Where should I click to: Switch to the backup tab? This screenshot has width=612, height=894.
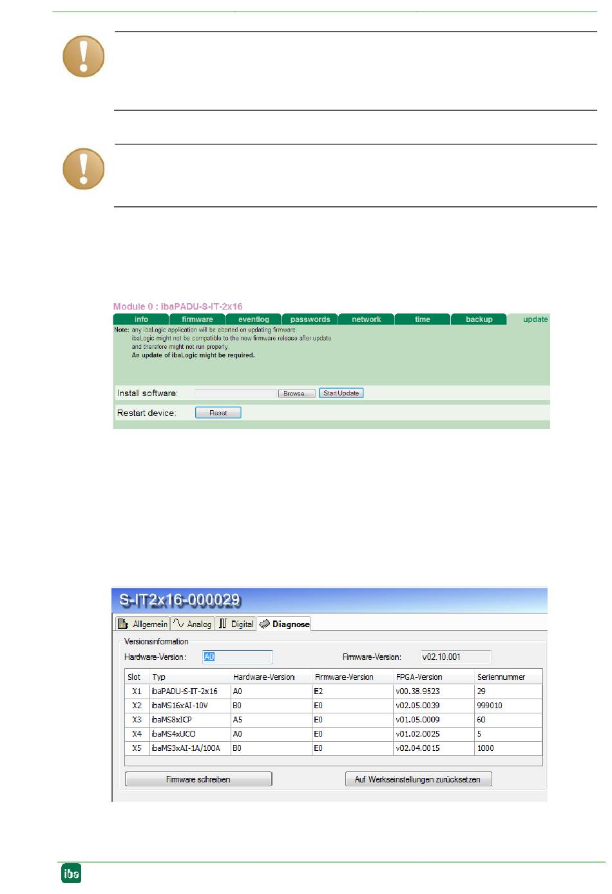tap(479, 319)
